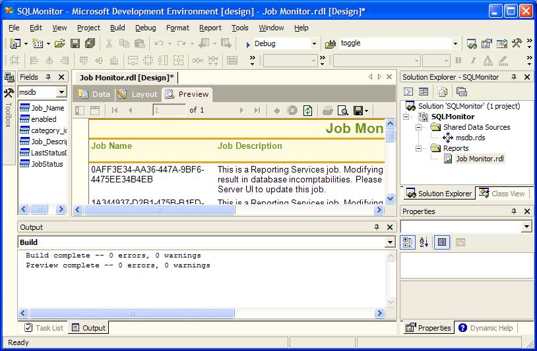
Task: Click the Open File folder icon
Action: tap(60, 43)
